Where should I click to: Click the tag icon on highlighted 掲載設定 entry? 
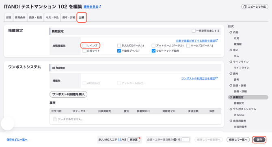(x=231, y=97)
